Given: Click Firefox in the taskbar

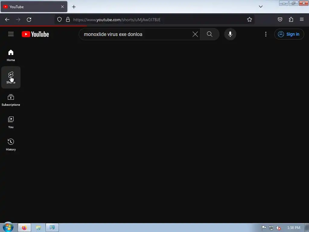Looking at the screenshot, I should coord(24,228).
